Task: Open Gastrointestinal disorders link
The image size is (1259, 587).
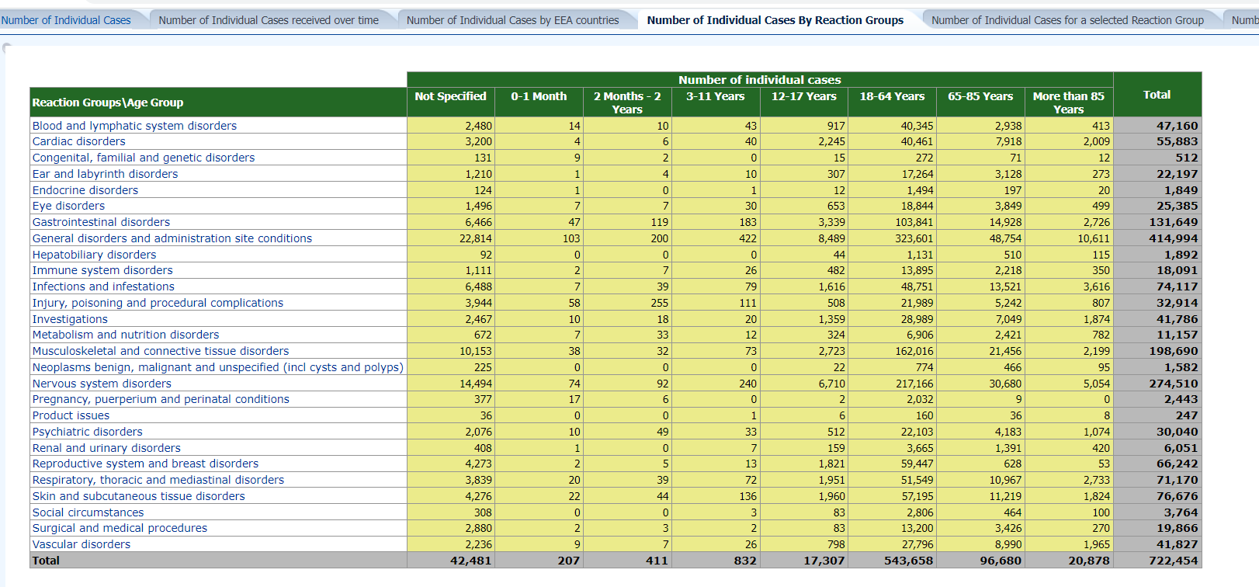Action: coord(101,222)
